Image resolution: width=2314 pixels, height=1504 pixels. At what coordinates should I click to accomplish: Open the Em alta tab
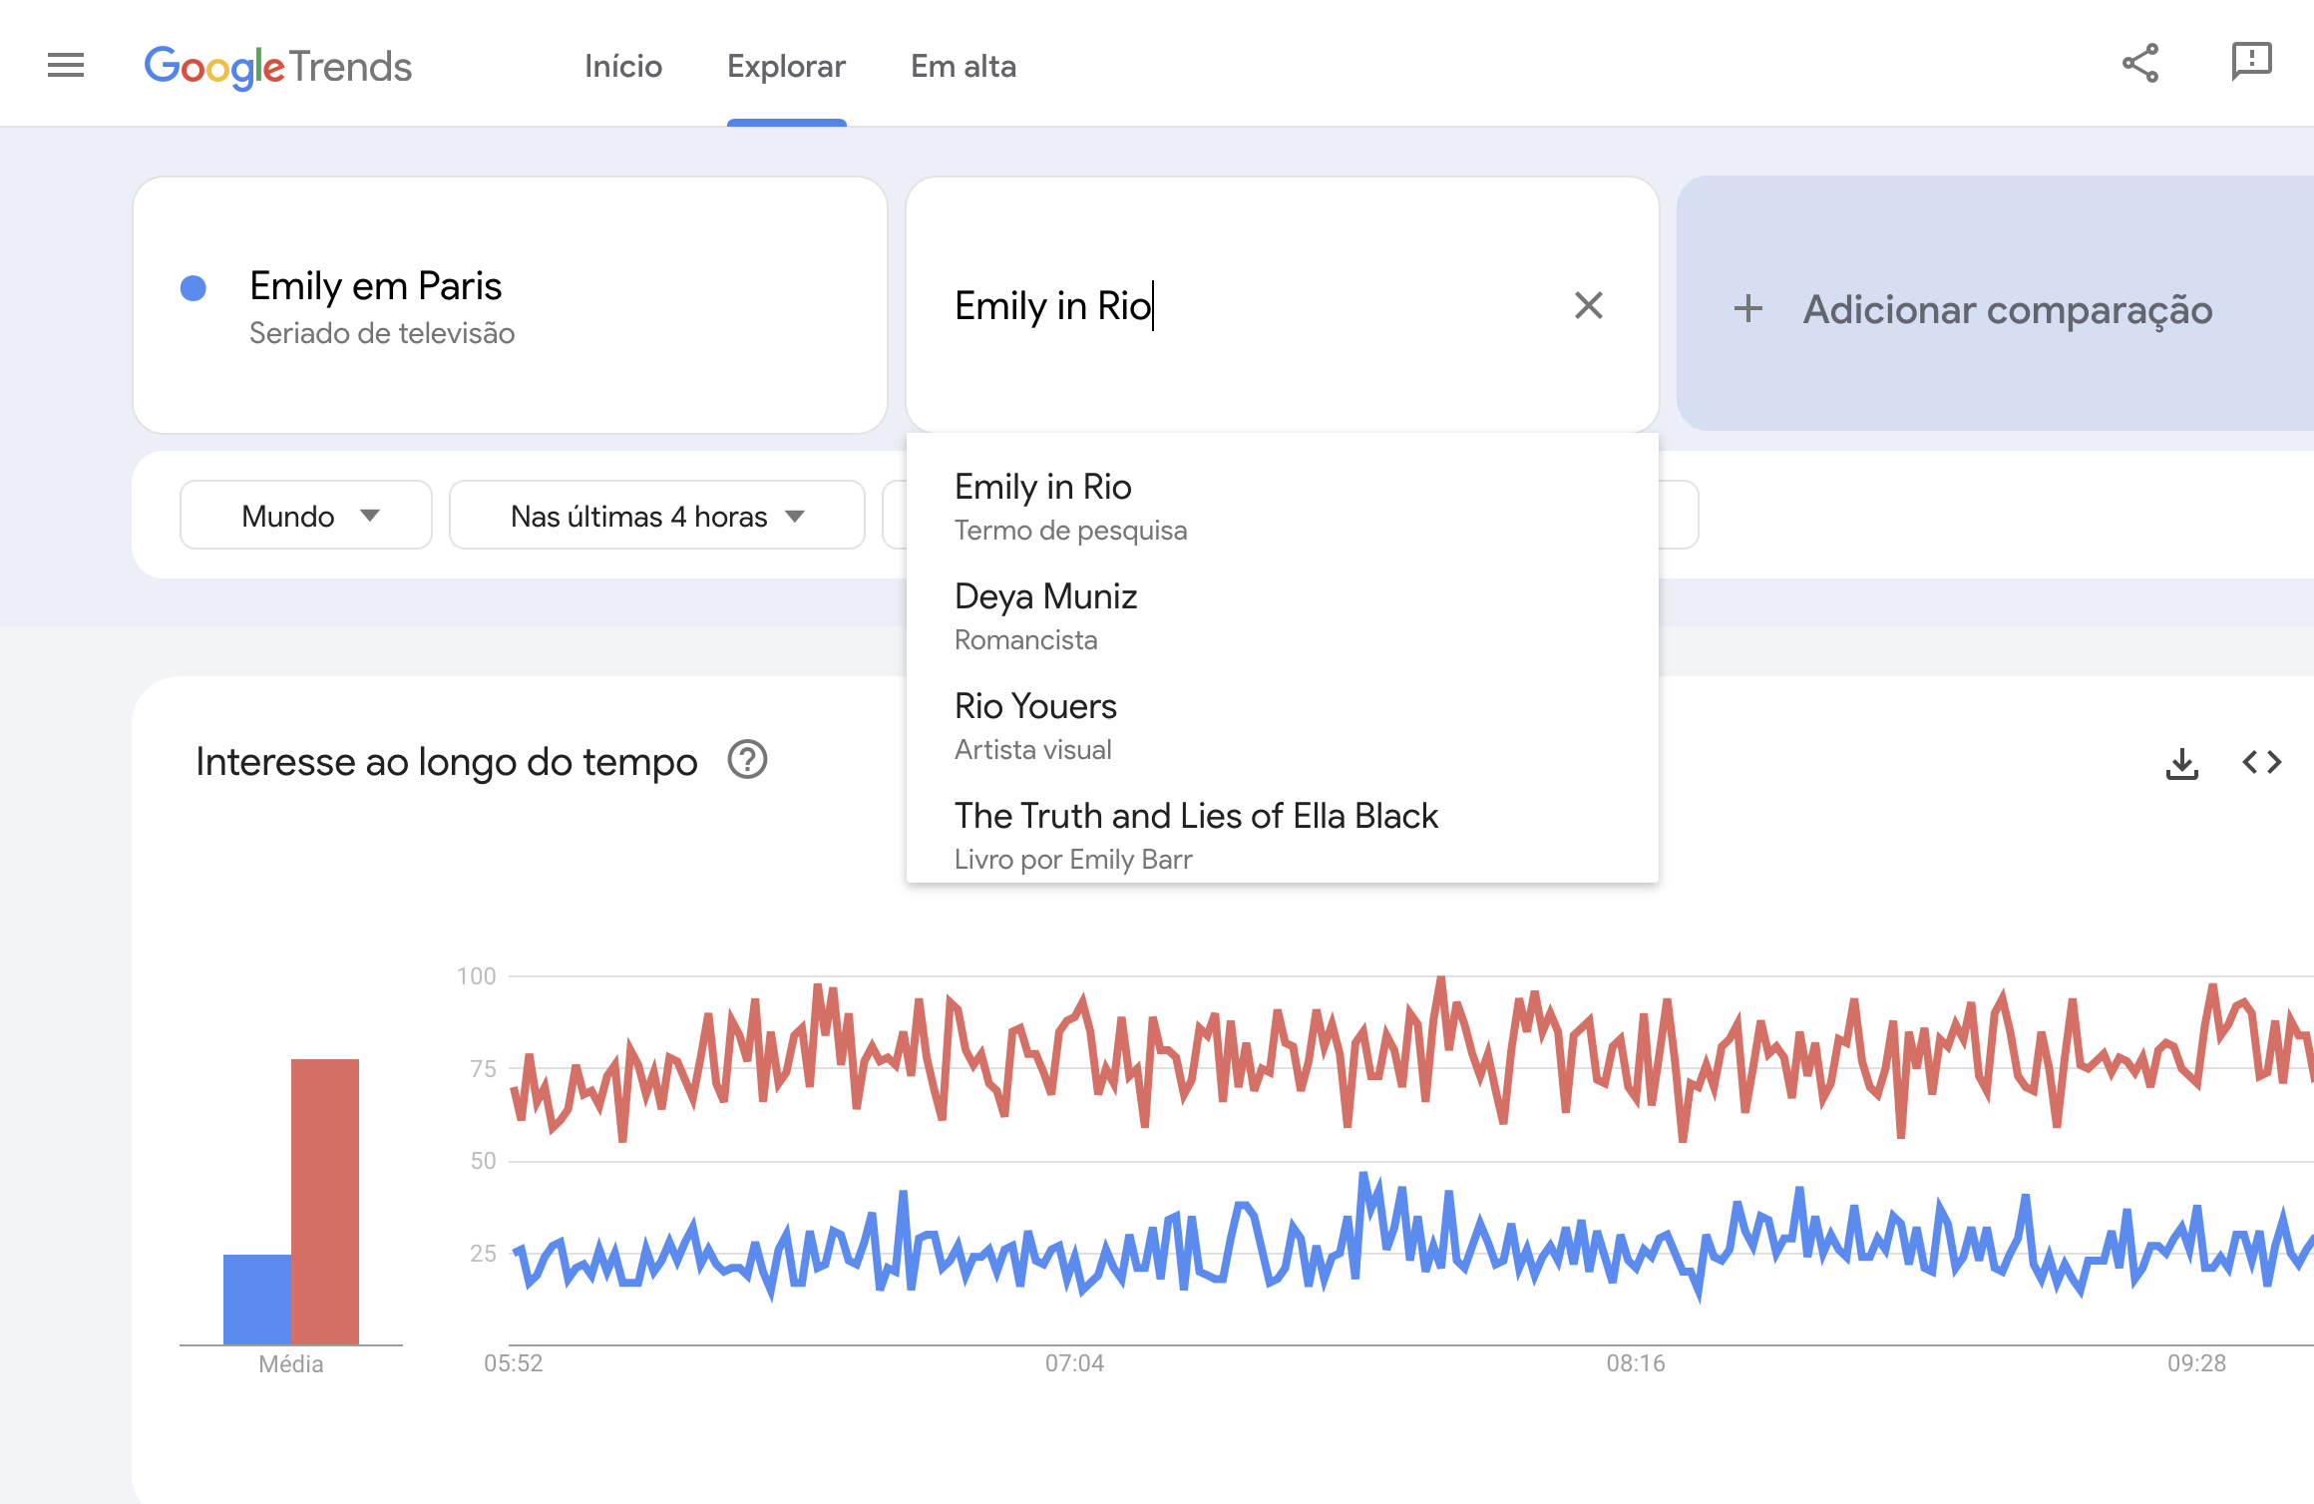point(964,67)
